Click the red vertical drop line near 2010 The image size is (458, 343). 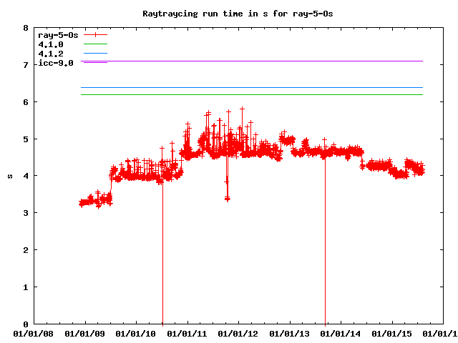162,257
